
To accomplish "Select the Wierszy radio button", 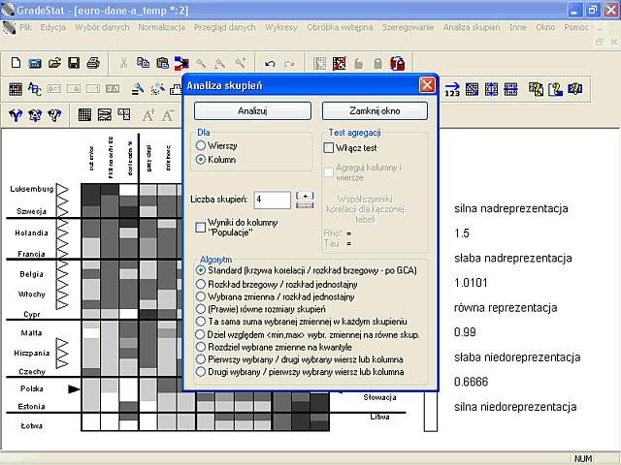I will click(x=201, y=145).
